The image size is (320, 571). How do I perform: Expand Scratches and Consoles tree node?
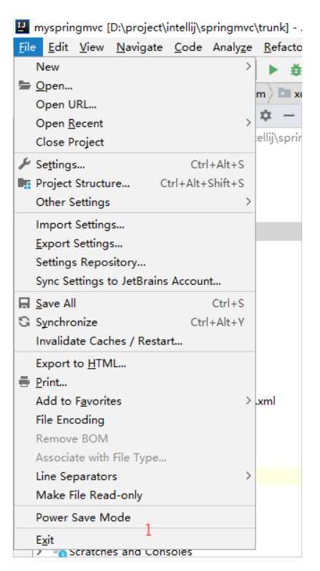[39, 553]
